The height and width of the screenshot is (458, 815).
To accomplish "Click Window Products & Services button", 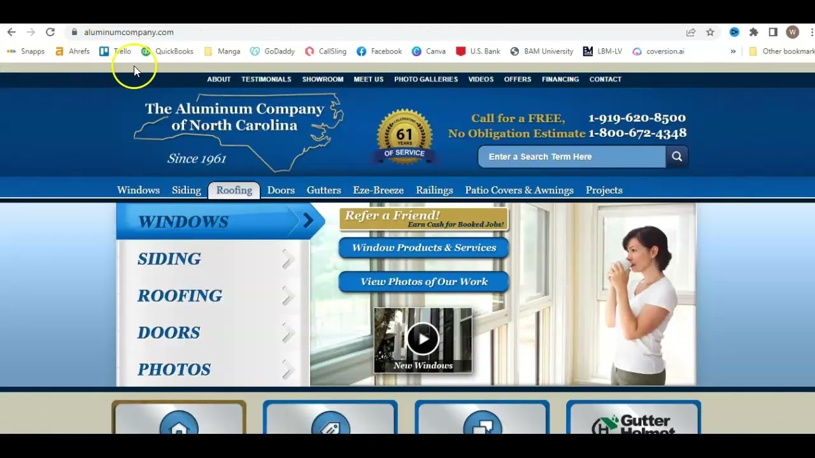I will [424, 248].
